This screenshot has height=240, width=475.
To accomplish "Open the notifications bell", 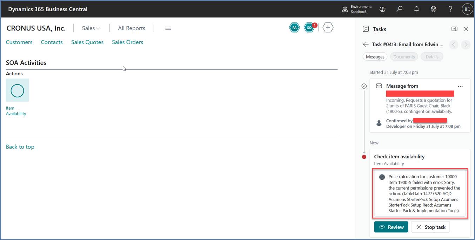I will [x=416, y=9].
